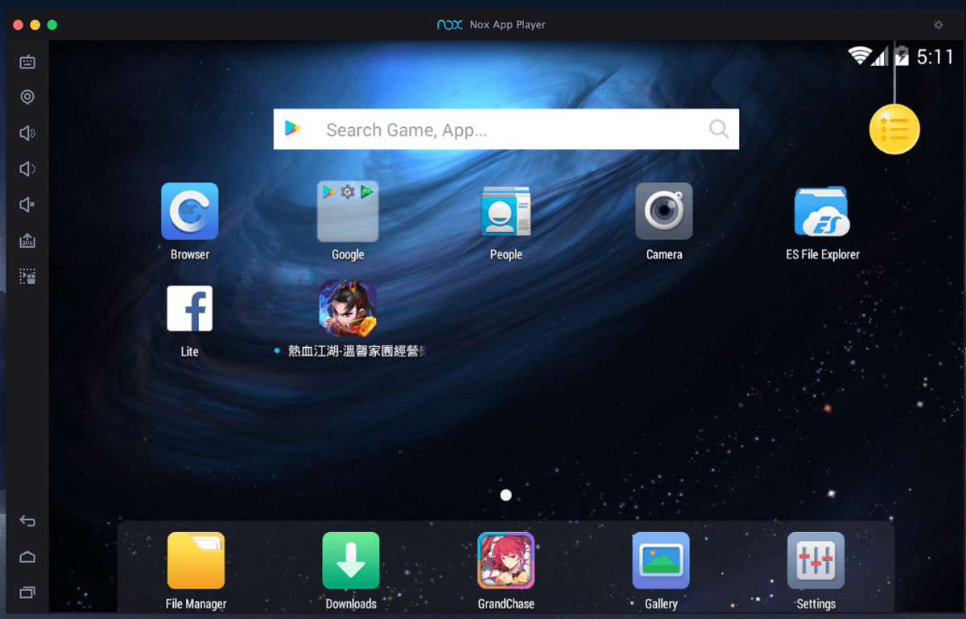Click the APK install icon in sidebar
This screenshot has width=966, height=619.
coord(27,241)
